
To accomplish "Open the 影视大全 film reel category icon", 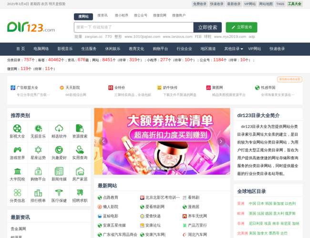I will pos(17,129).
